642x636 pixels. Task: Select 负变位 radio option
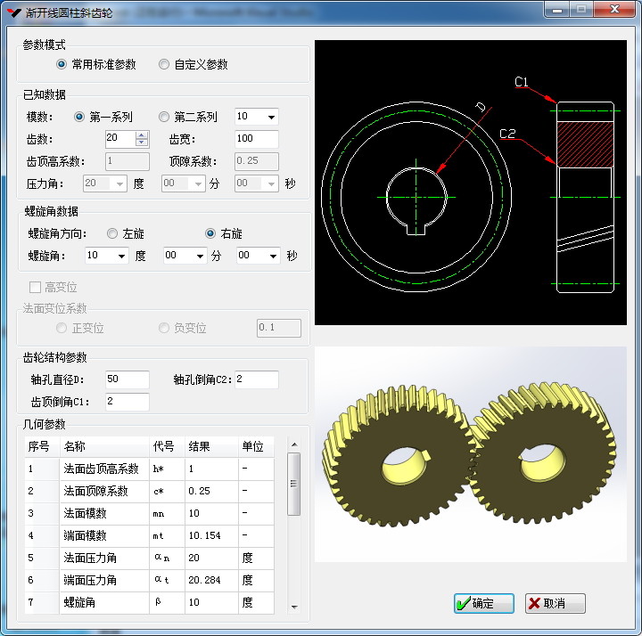pos(182,328)
